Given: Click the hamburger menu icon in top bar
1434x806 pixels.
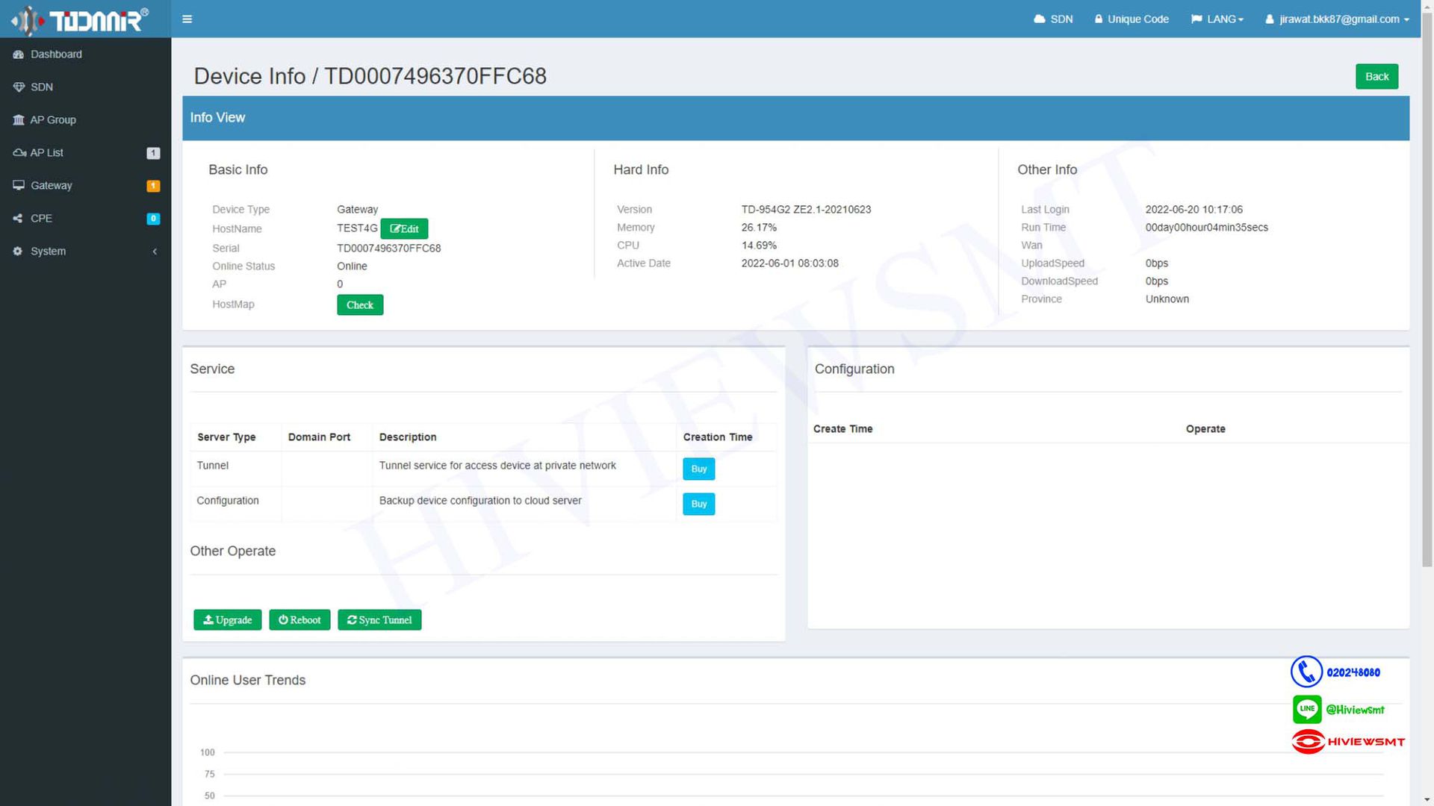Looking at the screenshot, I should [187, 19].
